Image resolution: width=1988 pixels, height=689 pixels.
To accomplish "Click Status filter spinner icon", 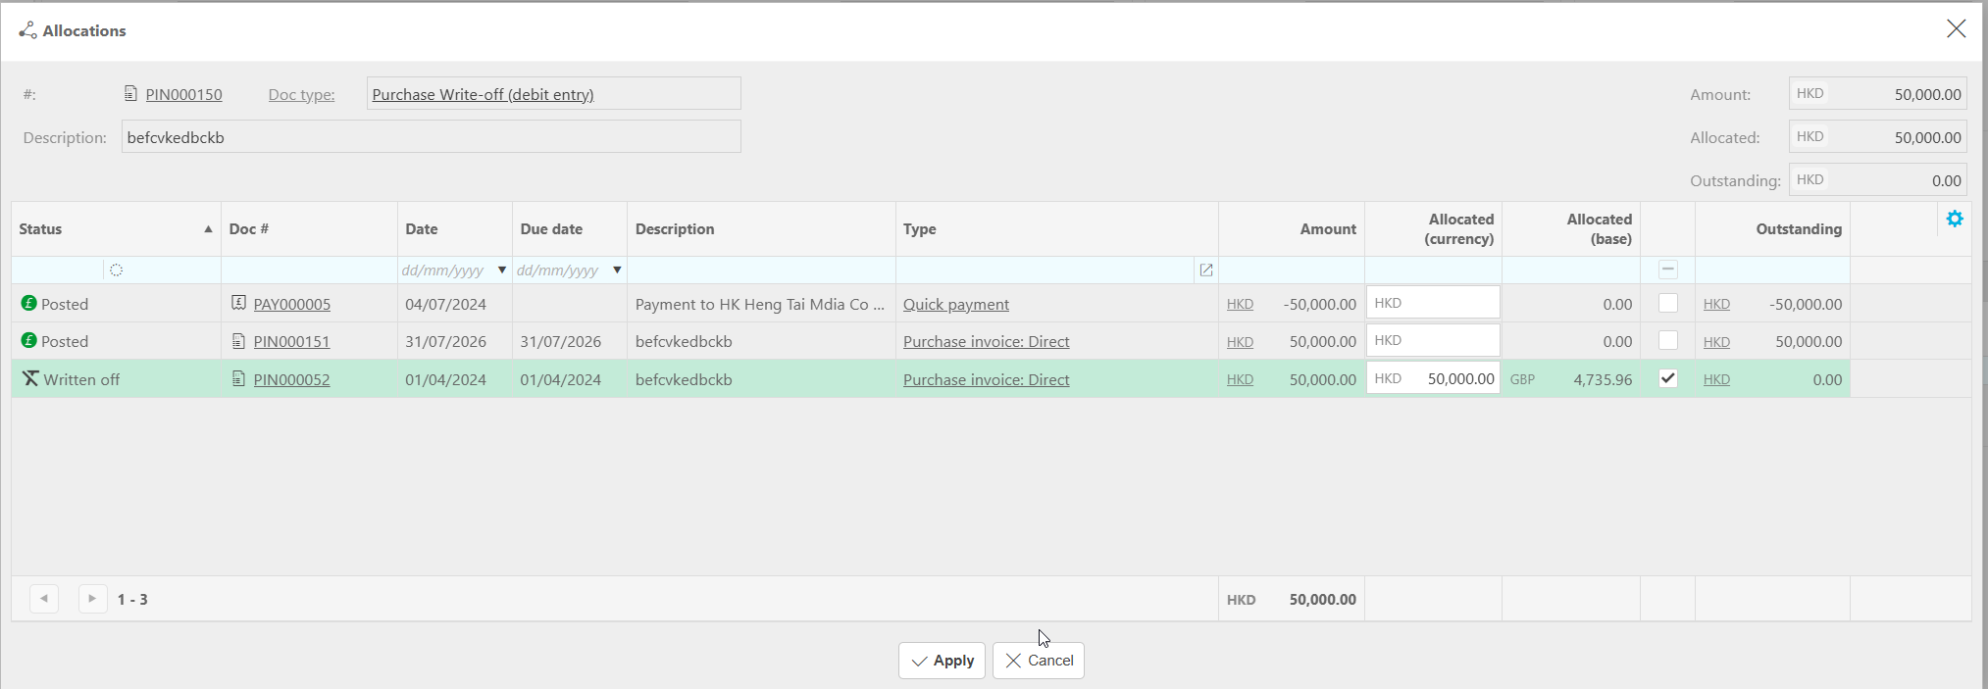I will tap(116, 270).
